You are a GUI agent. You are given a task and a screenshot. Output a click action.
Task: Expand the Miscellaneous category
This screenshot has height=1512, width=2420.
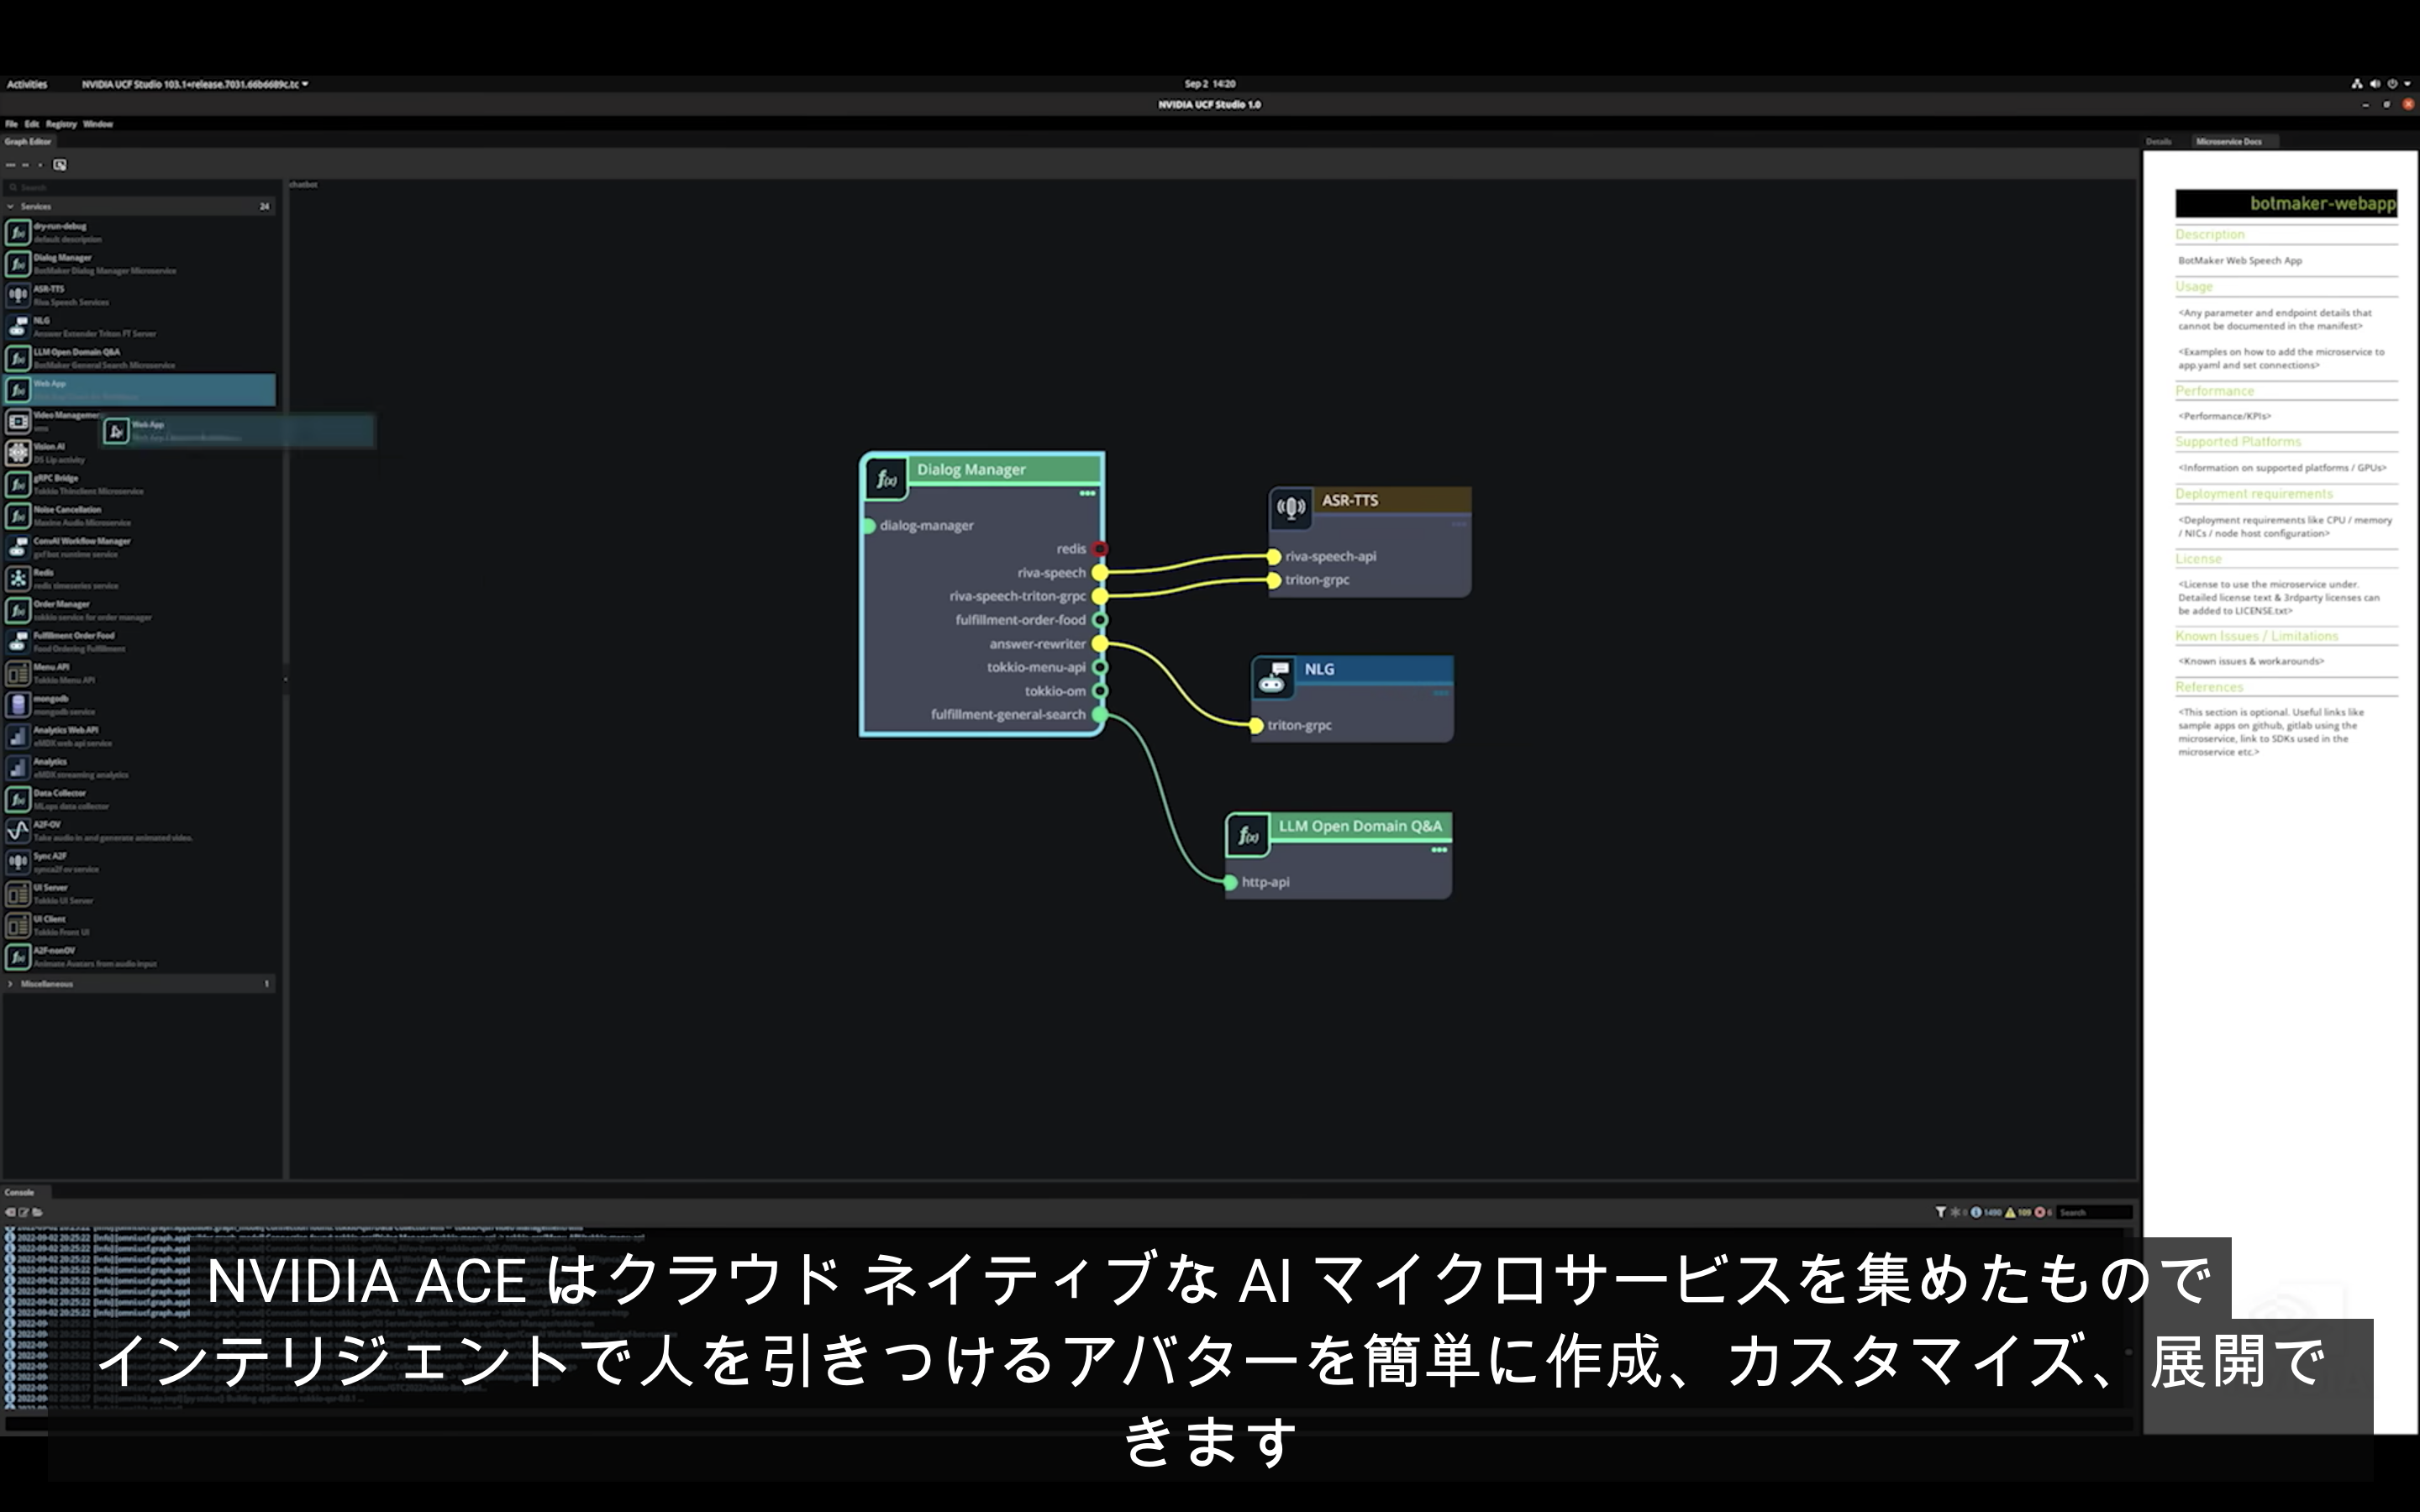point(10,984)
